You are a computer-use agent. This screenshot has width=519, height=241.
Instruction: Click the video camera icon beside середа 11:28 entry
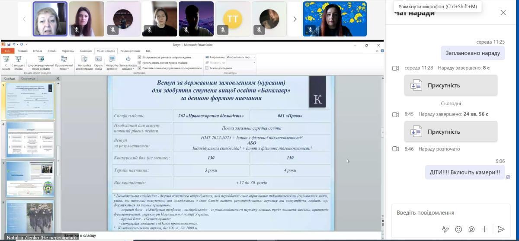click(395, 68)
